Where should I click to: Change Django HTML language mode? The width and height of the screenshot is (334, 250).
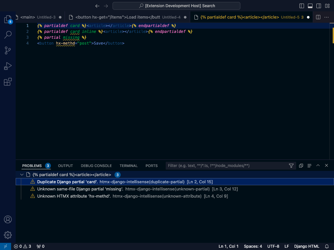(307, 246)
